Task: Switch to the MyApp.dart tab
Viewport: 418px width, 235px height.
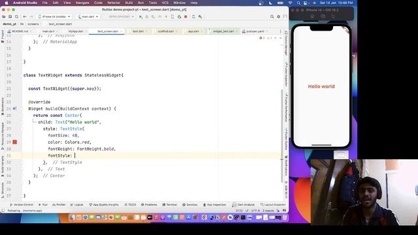Action: pyautogui.click(x=76, y=31)
